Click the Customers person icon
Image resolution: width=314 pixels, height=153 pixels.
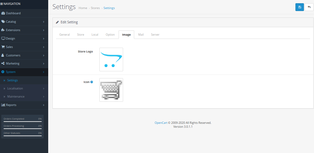[x=3, y=55]
